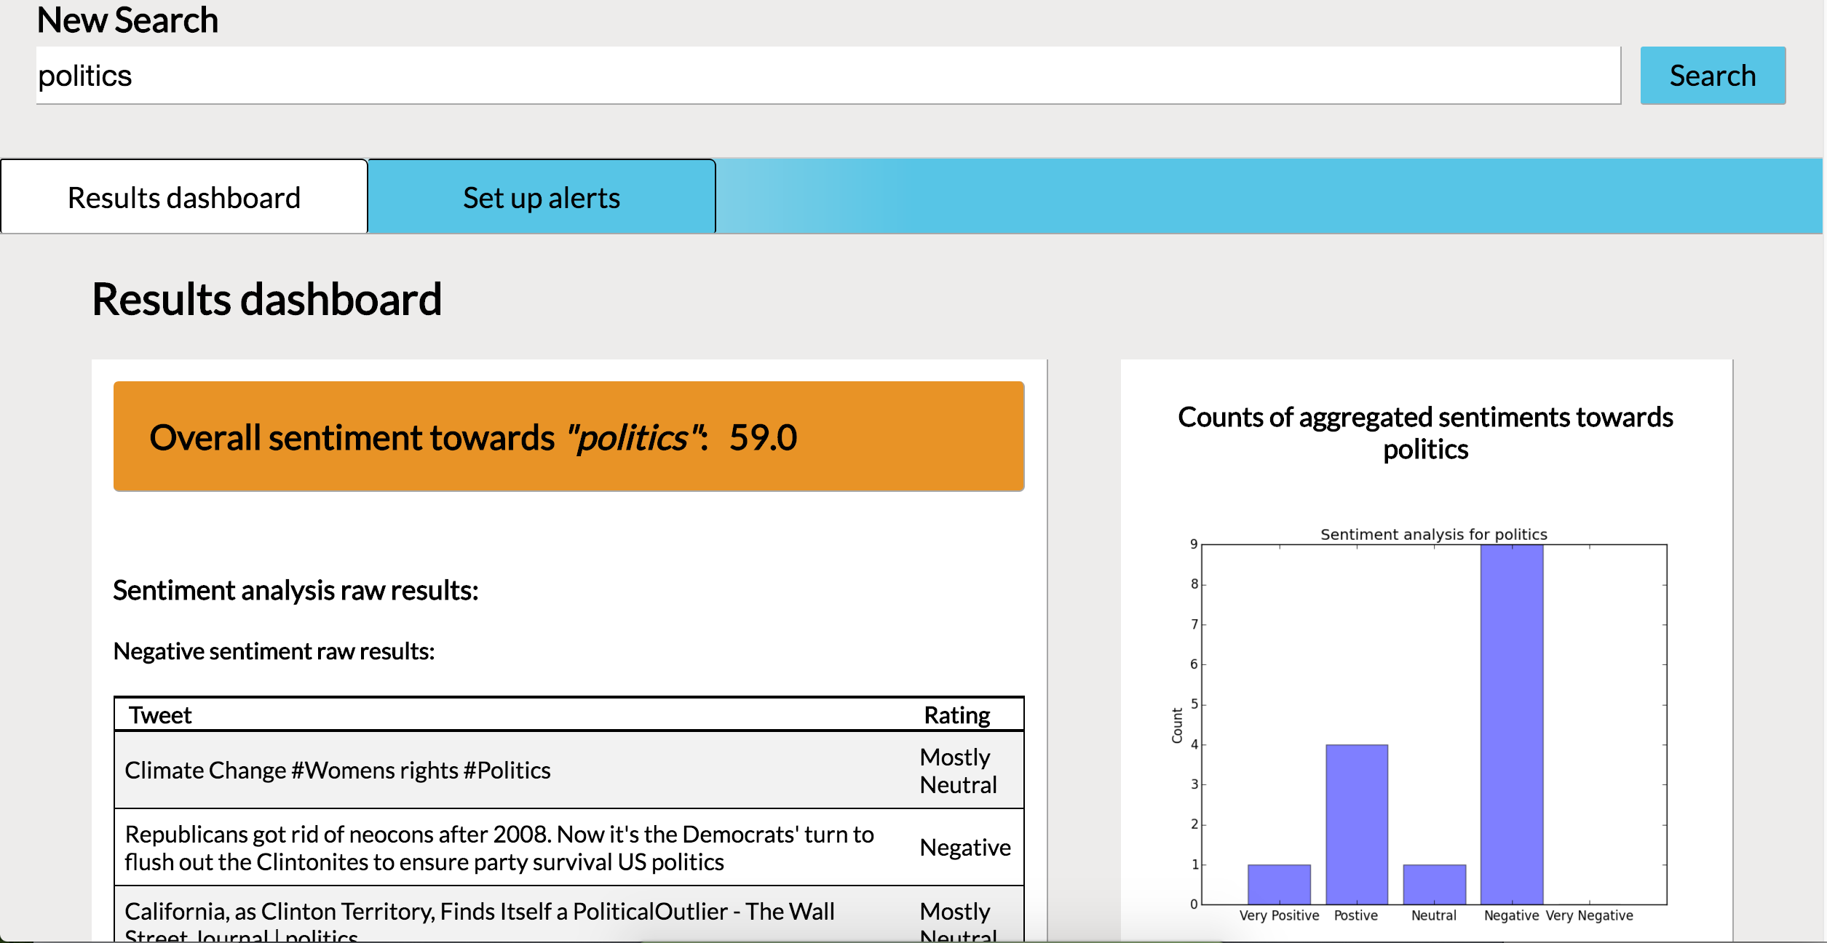Click the Tweet column header
The image size is (1827, 943).
click(x=160, y=715)
